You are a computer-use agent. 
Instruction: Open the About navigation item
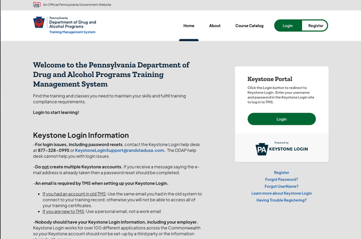tap(215, 26)
